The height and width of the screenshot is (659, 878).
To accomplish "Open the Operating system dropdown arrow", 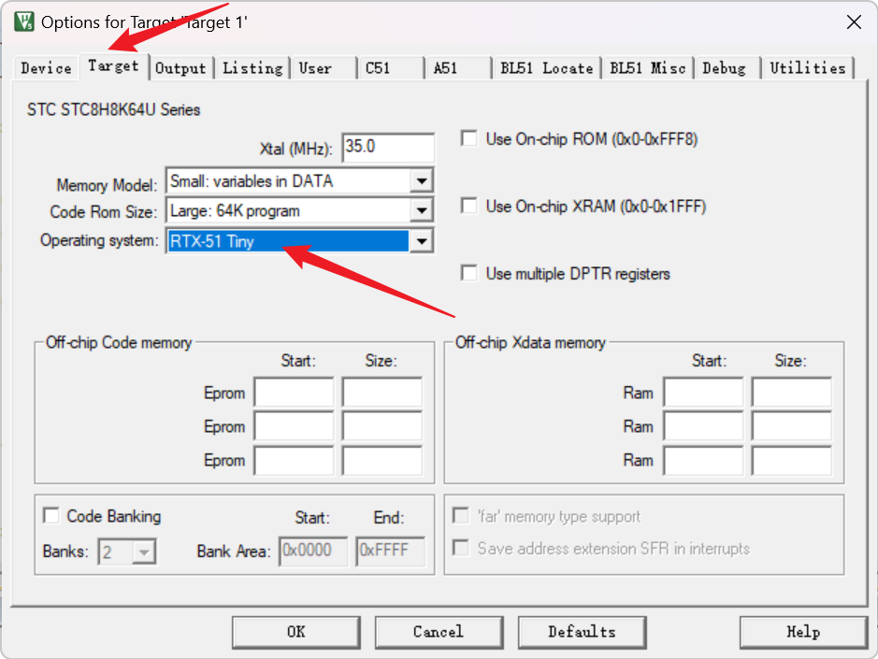I will [x=422, y=241].
